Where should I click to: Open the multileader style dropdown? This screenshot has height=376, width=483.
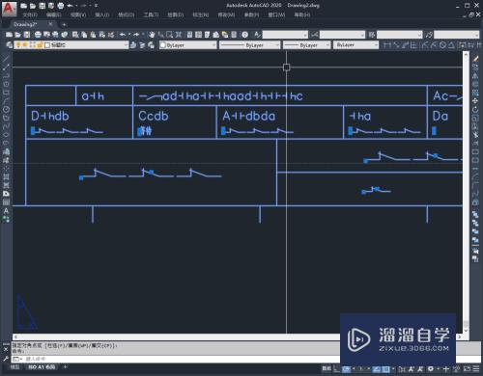[457, 35]
